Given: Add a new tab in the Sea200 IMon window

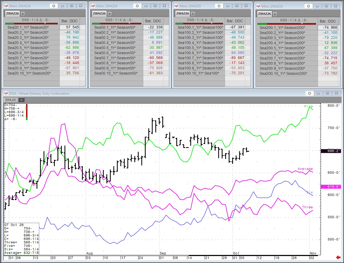Looking at the screenshot, I should (275, 14).
